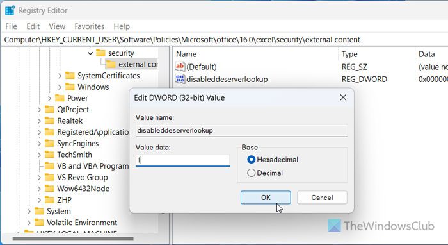Expand the System key
448x245 pixels.
point(29,212)
